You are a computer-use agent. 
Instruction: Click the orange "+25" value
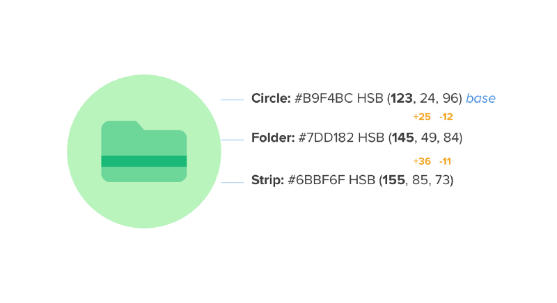(422, 117)
